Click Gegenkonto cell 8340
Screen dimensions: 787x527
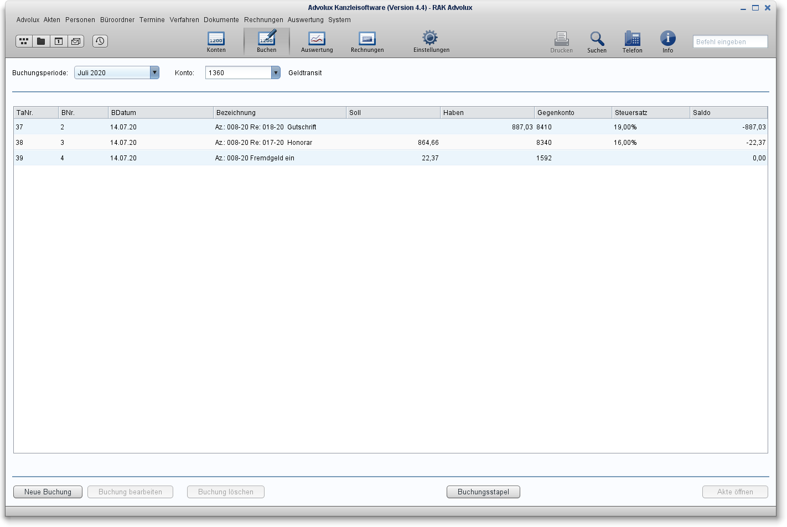(x=544, y=142)
